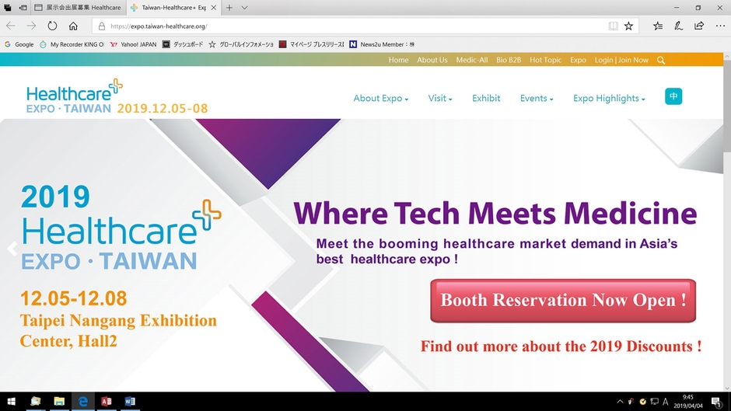Image resolution: width=731 pixels, height=411 pixels.
Task: Expand the Expo Highlights dropdown
Action: [609, 99]
